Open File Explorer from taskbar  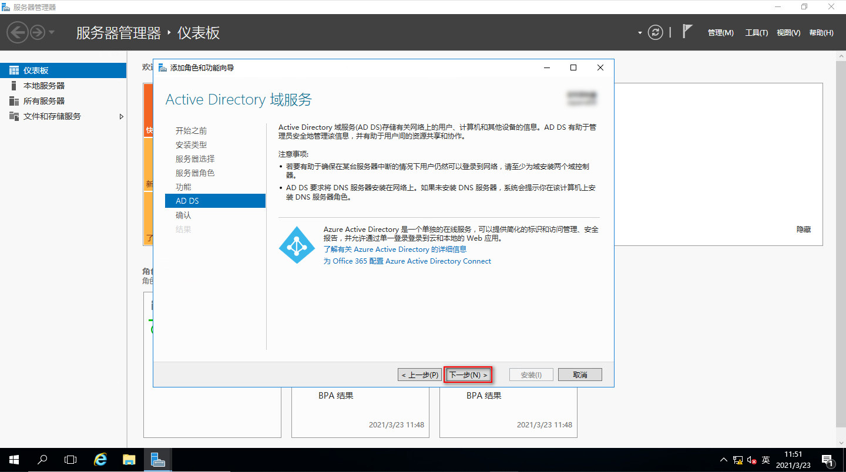[x=129, y=460]
